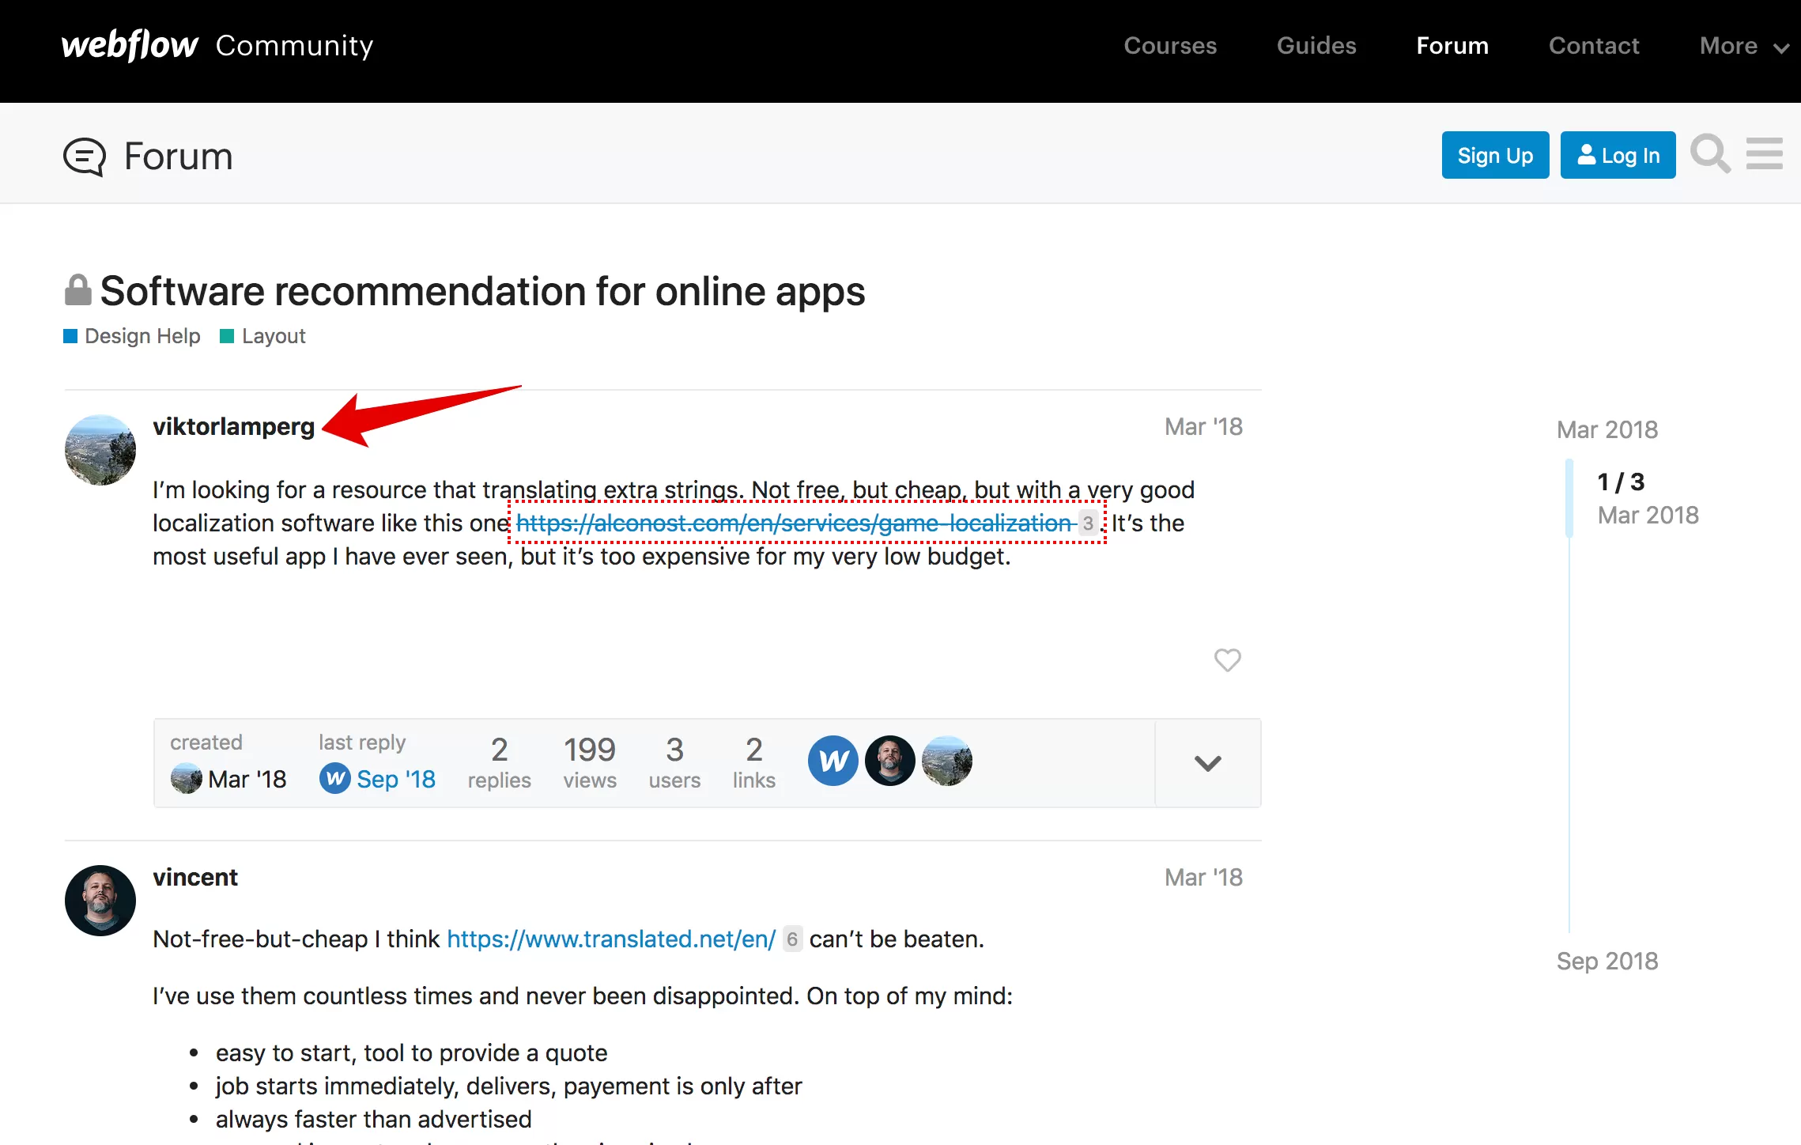Expand topic details with chevron arrow
The height and width of the screenshot is (1145, 1801).
(1207, 763)
